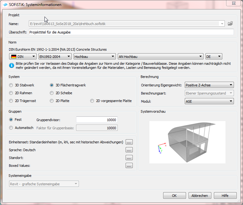Click the 3D building model preview
The image size is (243, 205).
pos(187,142)
